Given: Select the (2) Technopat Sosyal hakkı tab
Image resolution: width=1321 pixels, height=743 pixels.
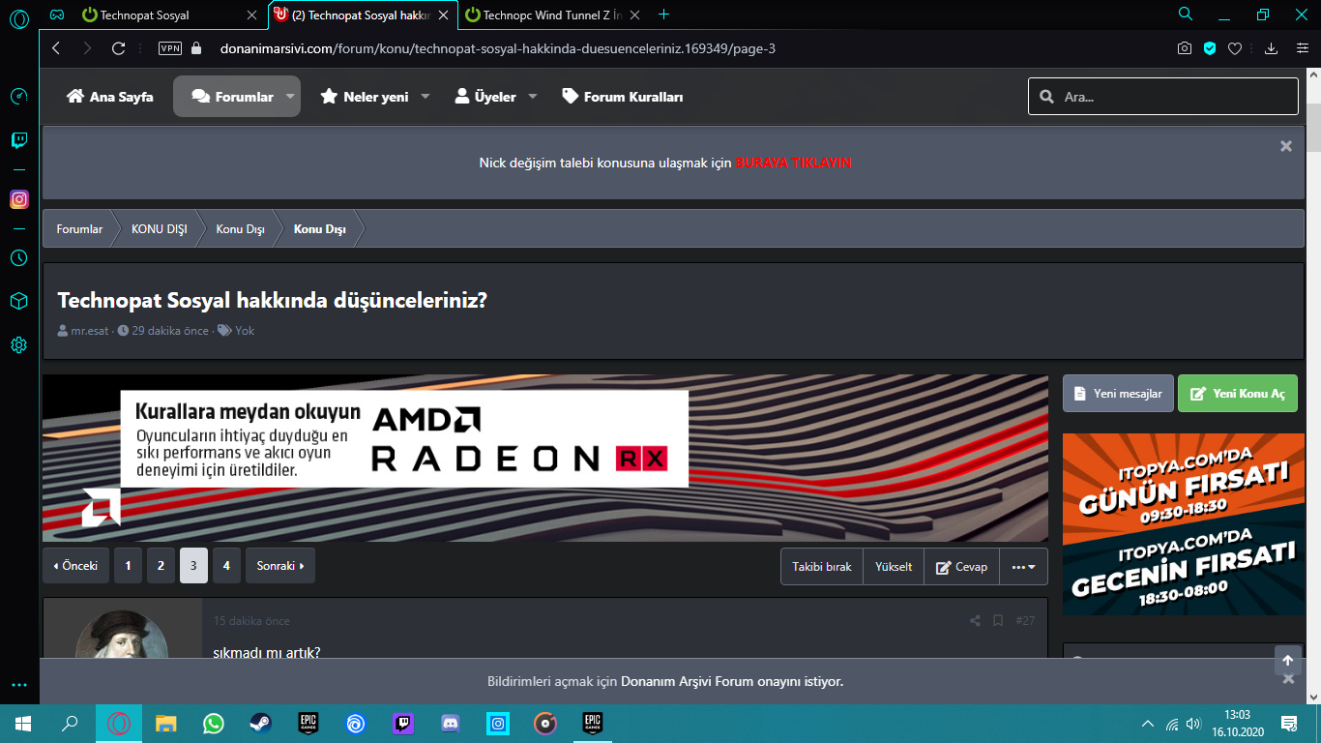Looking at the screenshot, I should pyautogui.click(x=364, y=15).
